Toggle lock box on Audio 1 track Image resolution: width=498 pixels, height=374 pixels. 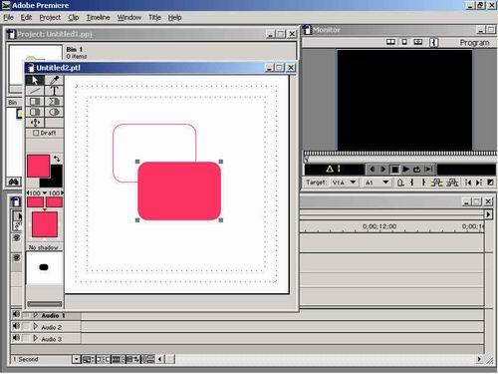(26, 315)
